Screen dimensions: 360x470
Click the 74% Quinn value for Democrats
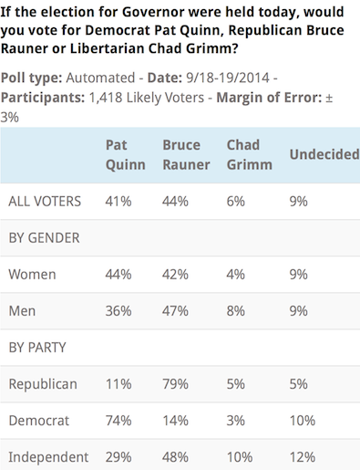click(x=118, y=421)
